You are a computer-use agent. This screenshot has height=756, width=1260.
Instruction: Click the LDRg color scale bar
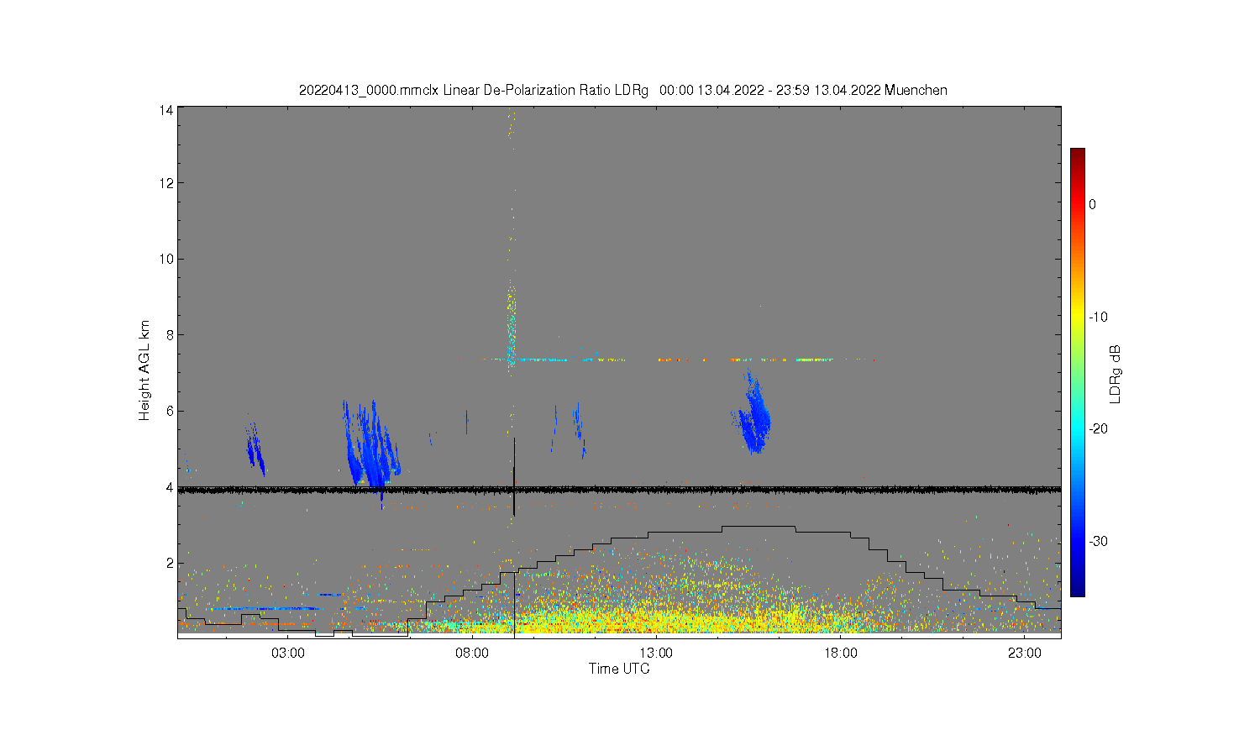(x=1077, y=372)
